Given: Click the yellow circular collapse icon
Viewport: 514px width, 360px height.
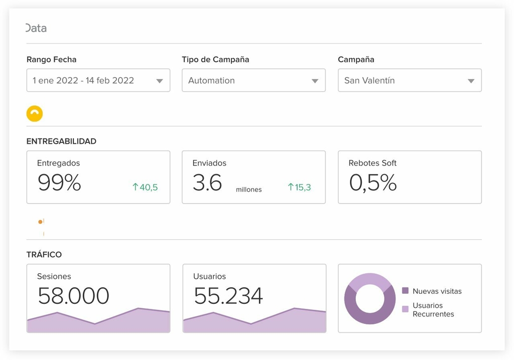Looking at the screenshot, I should coord(35,114).
